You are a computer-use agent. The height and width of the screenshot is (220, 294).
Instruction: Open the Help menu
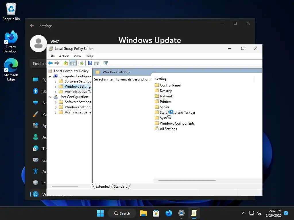(x=89, y=56)
